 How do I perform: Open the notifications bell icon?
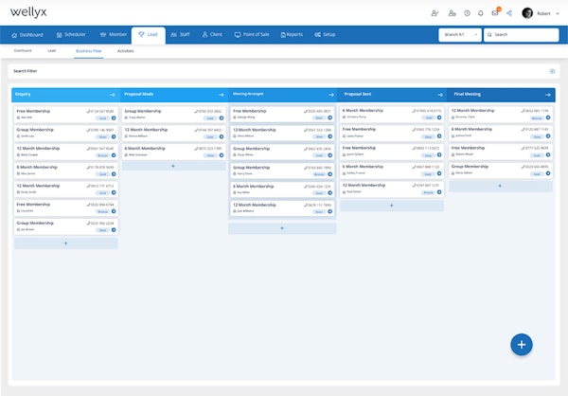tap(480, 13)
